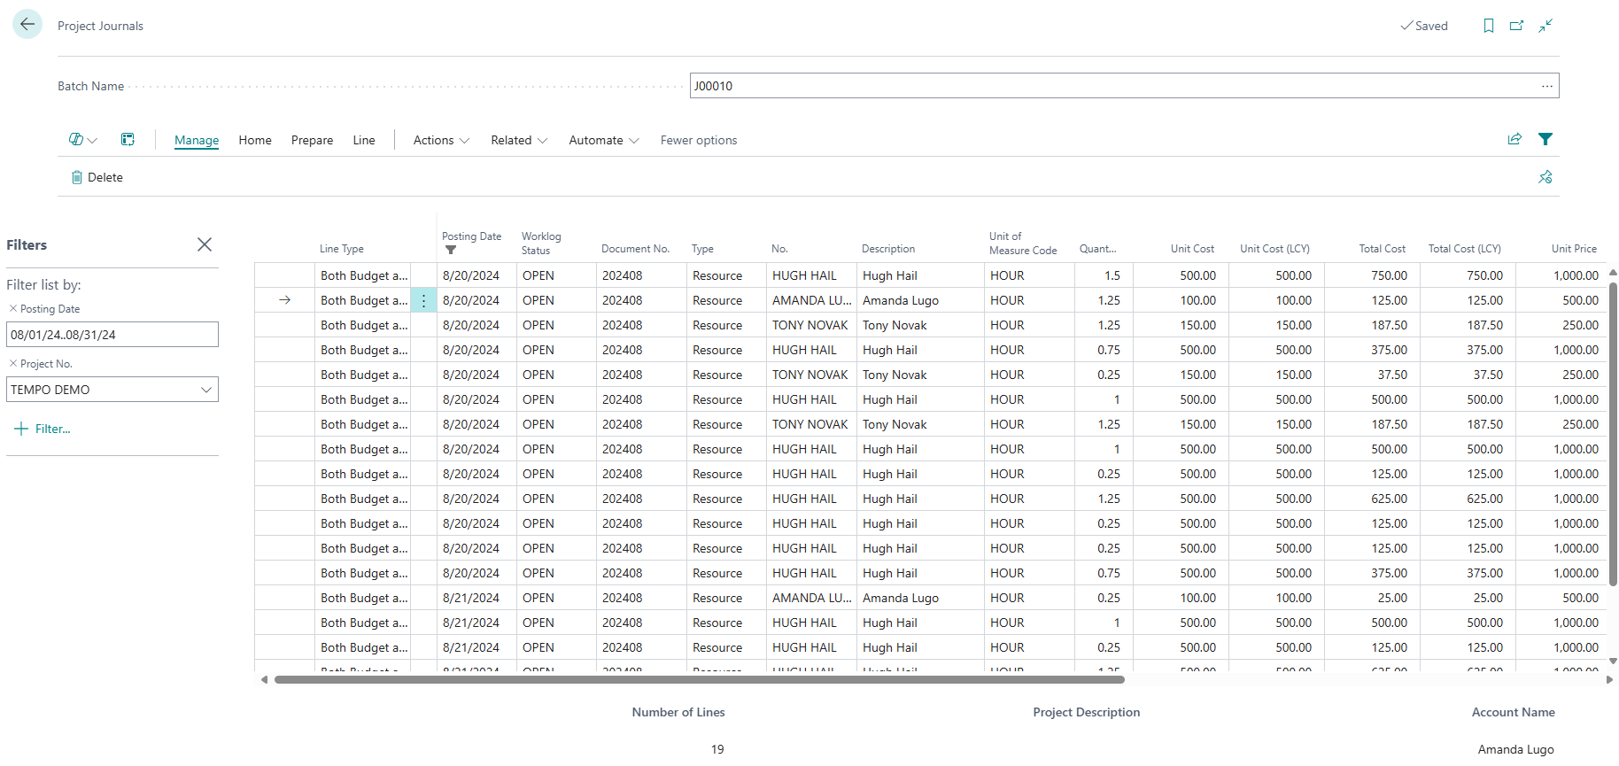Click the horizontal scrollbar under the table
The width and height of the screenshot is (1619, 766).
click(699, 680)
